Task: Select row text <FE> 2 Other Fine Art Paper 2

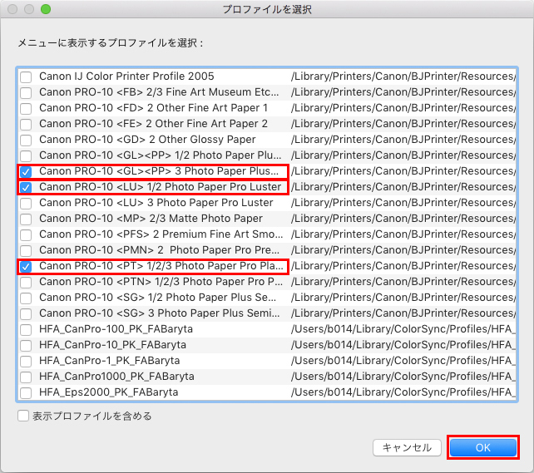Action: pyautogui.click(x=154, y=124)
